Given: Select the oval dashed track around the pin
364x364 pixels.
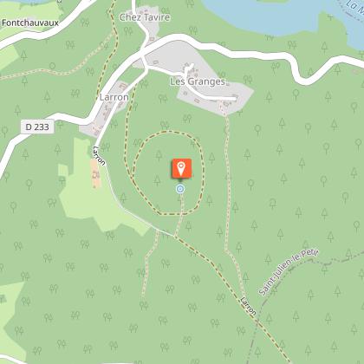Looking at the screenshot, I should 168,172.
